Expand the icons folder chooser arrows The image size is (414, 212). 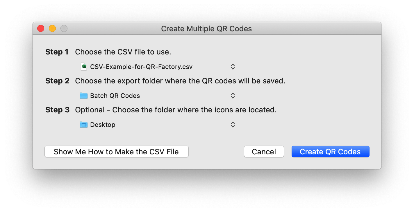[x=233, y=125]
